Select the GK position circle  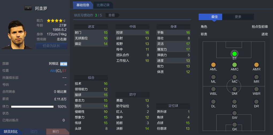234,125
